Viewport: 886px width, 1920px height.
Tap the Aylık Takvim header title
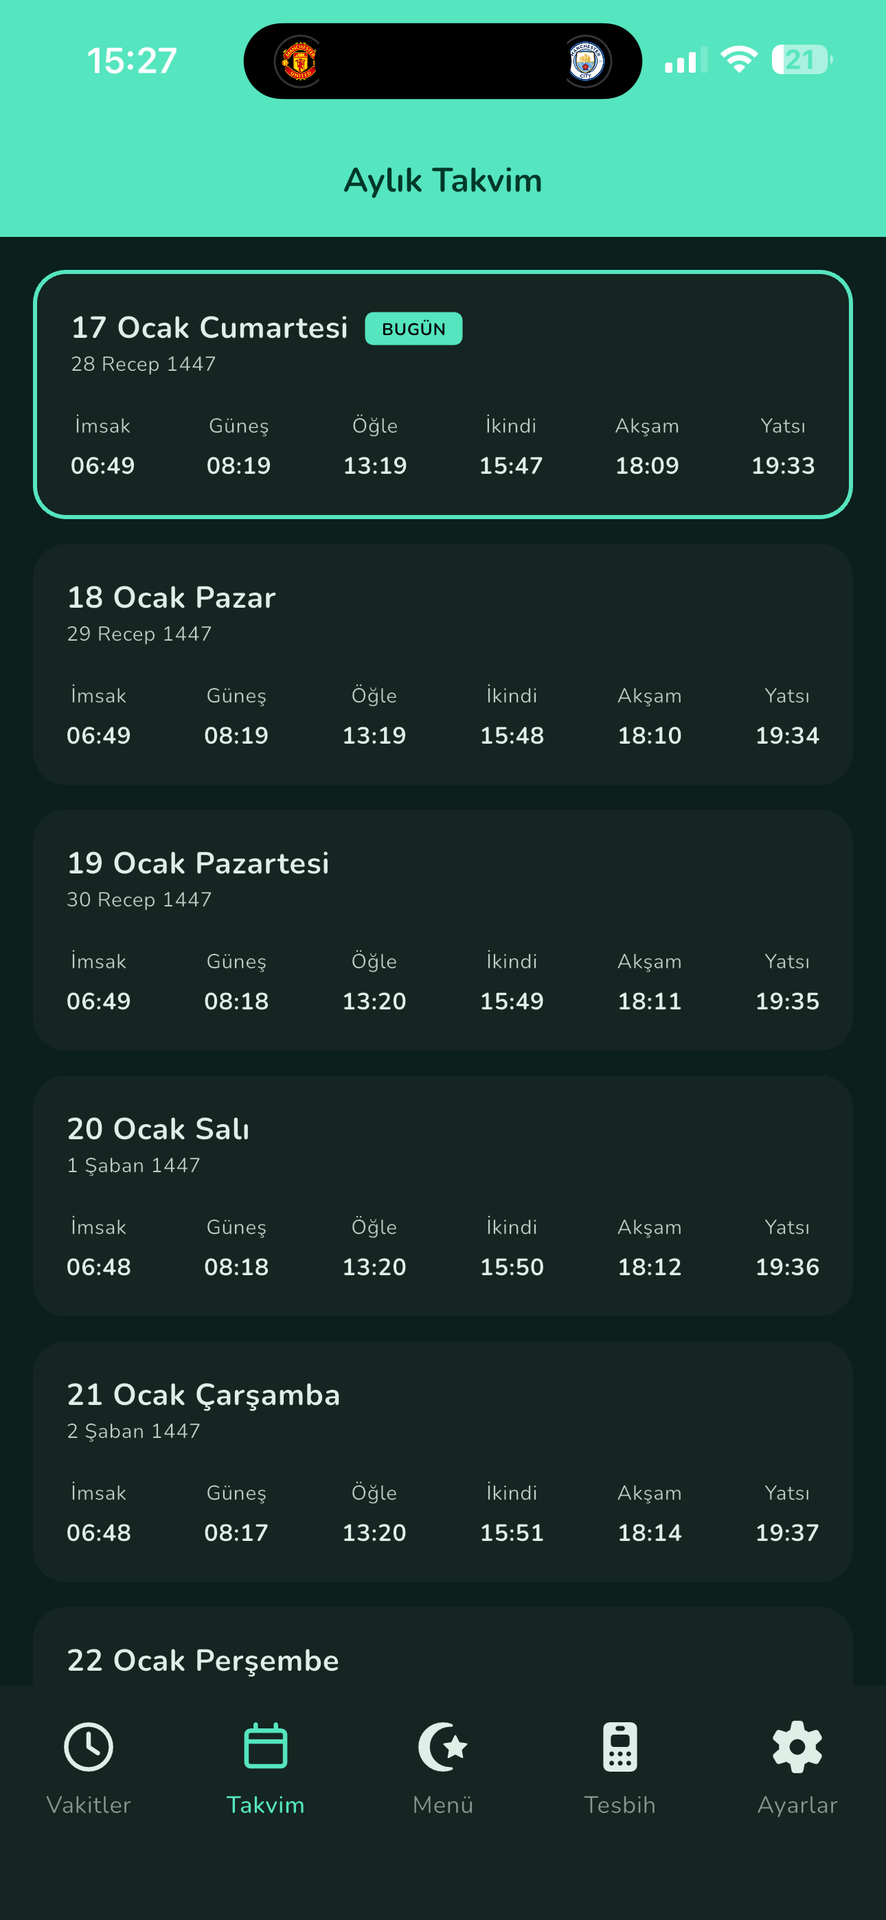[443, 181]
